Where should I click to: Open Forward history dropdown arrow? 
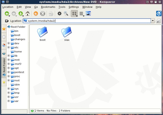pyautogui.click(x=16, y=16)
